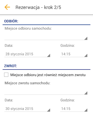
Task: Tap the Rezerwacja - krok 2/5 title
Action: (38, 7)
